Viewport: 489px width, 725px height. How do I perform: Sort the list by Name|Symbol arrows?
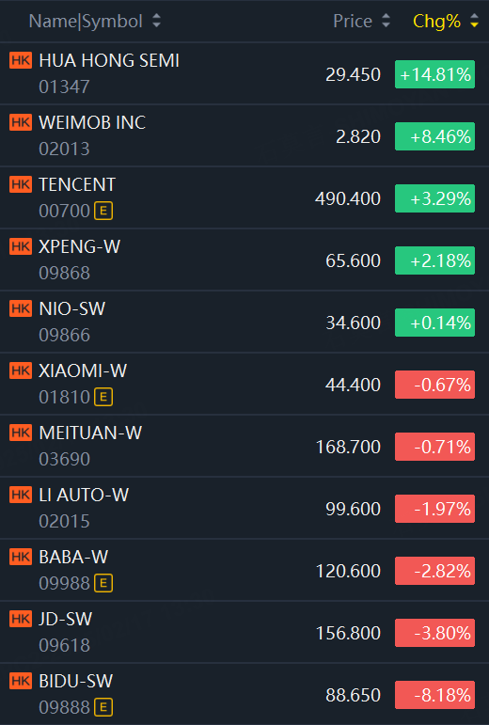point(157,21)
